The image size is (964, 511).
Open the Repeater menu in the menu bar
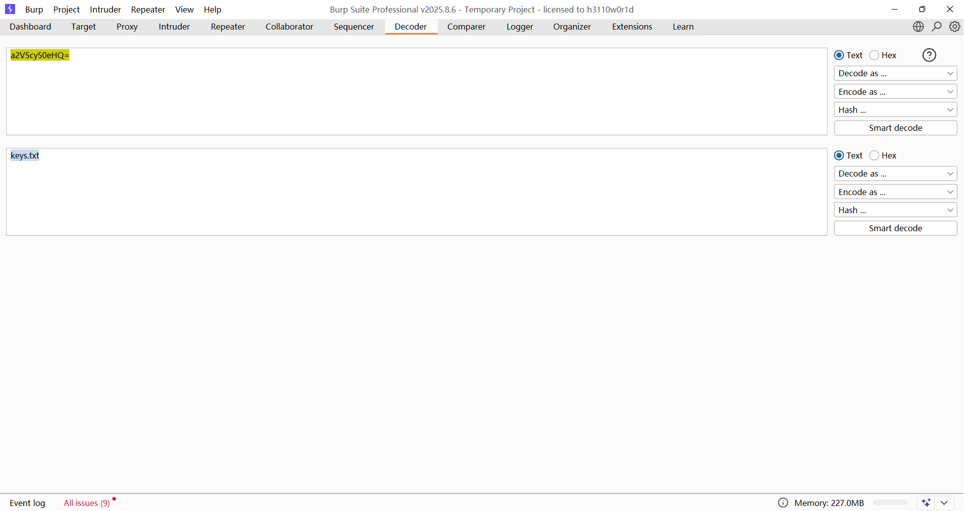coord(148,10)
